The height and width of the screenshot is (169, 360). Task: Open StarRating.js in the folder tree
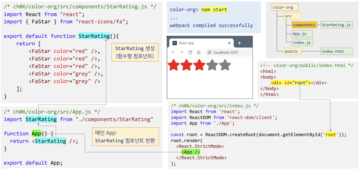[x=336, y=25]
